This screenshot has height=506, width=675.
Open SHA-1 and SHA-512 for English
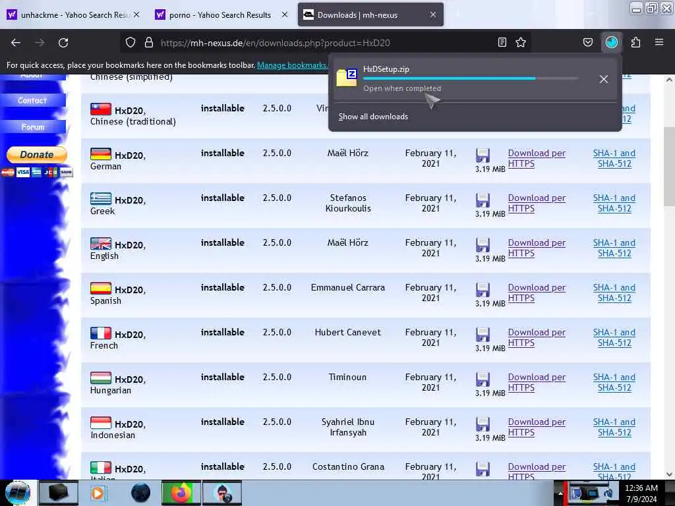(x=614, y=248)
